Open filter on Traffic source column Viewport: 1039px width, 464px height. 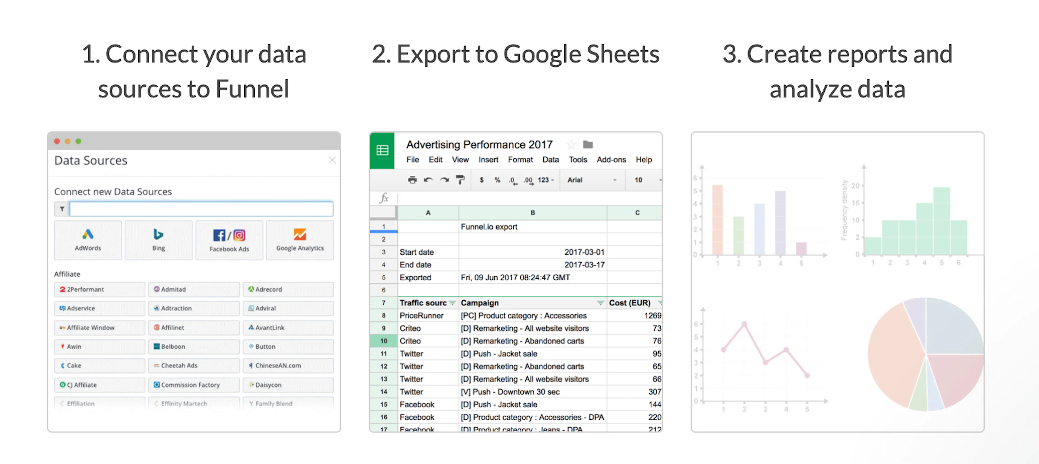(452, 302)
